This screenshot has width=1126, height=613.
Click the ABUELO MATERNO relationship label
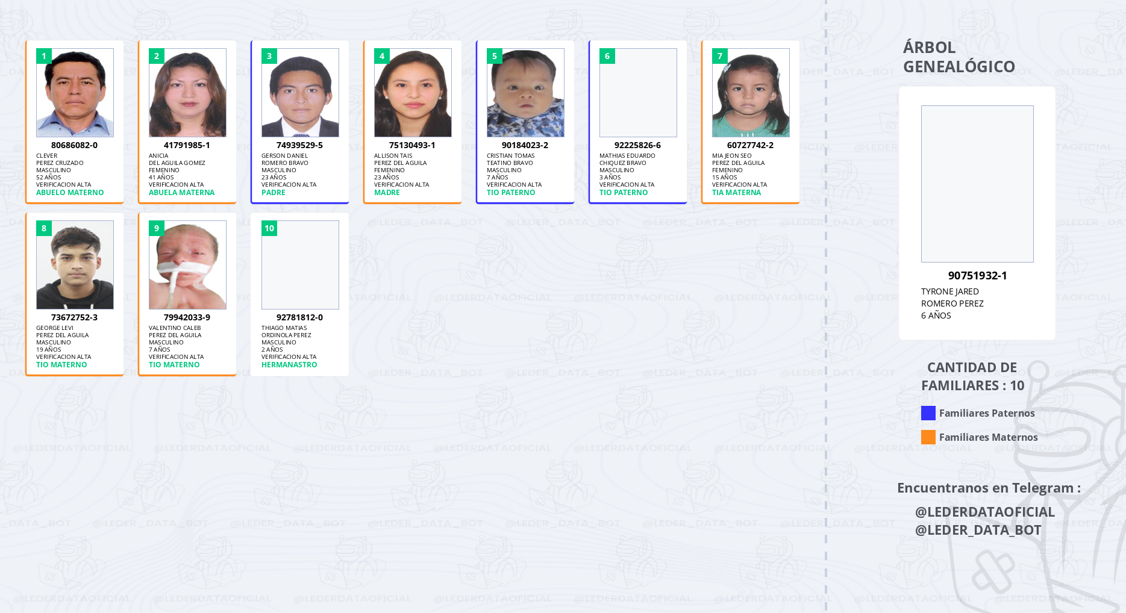coord(70,193)
